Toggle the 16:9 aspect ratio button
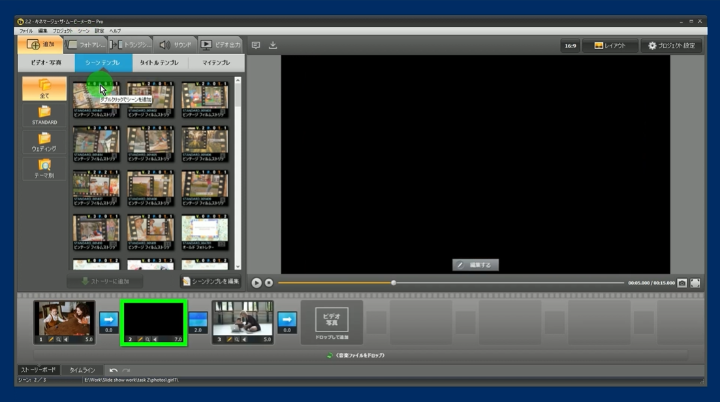This screenshot has width=720, height=402. coord(570,46)
